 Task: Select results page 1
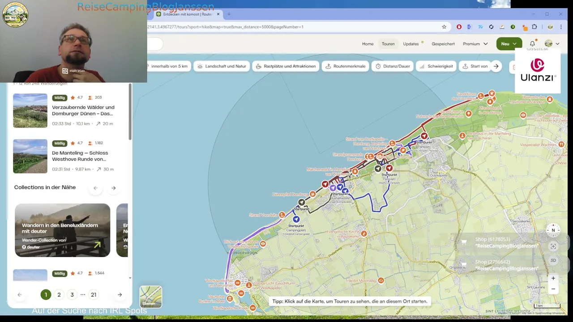coord(46,295)
